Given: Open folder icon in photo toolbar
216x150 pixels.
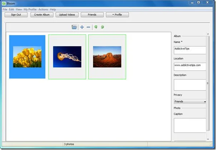Looking at the screenshot, I should tap(74, 27).
